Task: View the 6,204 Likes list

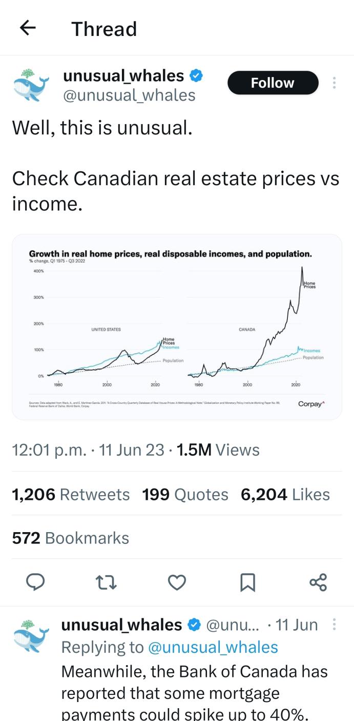Action: click(x=285, y=494)
